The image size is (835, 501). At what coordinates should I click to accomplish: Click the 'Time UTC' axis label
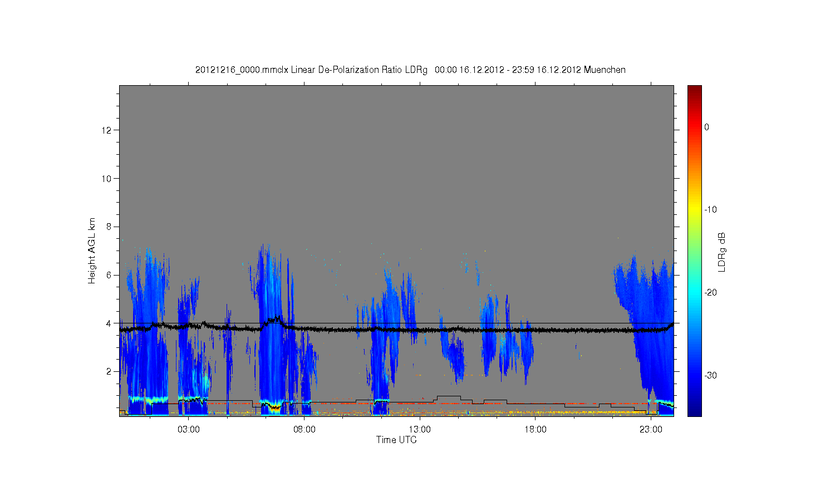point(396,440)
